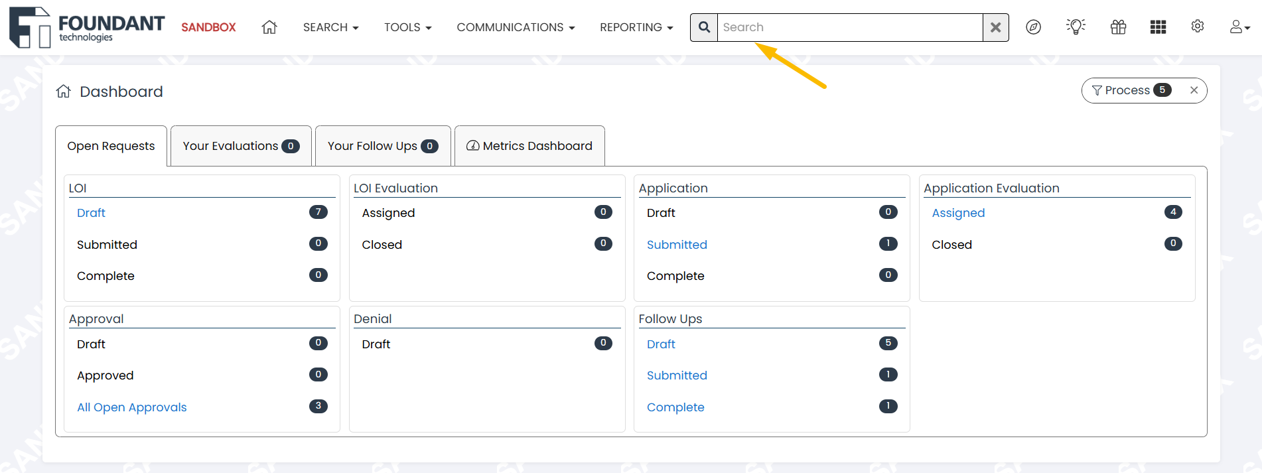Open Application Evaluation Assigned link
This screenshot has height=473, width=1262.
(x=958, y=213)
